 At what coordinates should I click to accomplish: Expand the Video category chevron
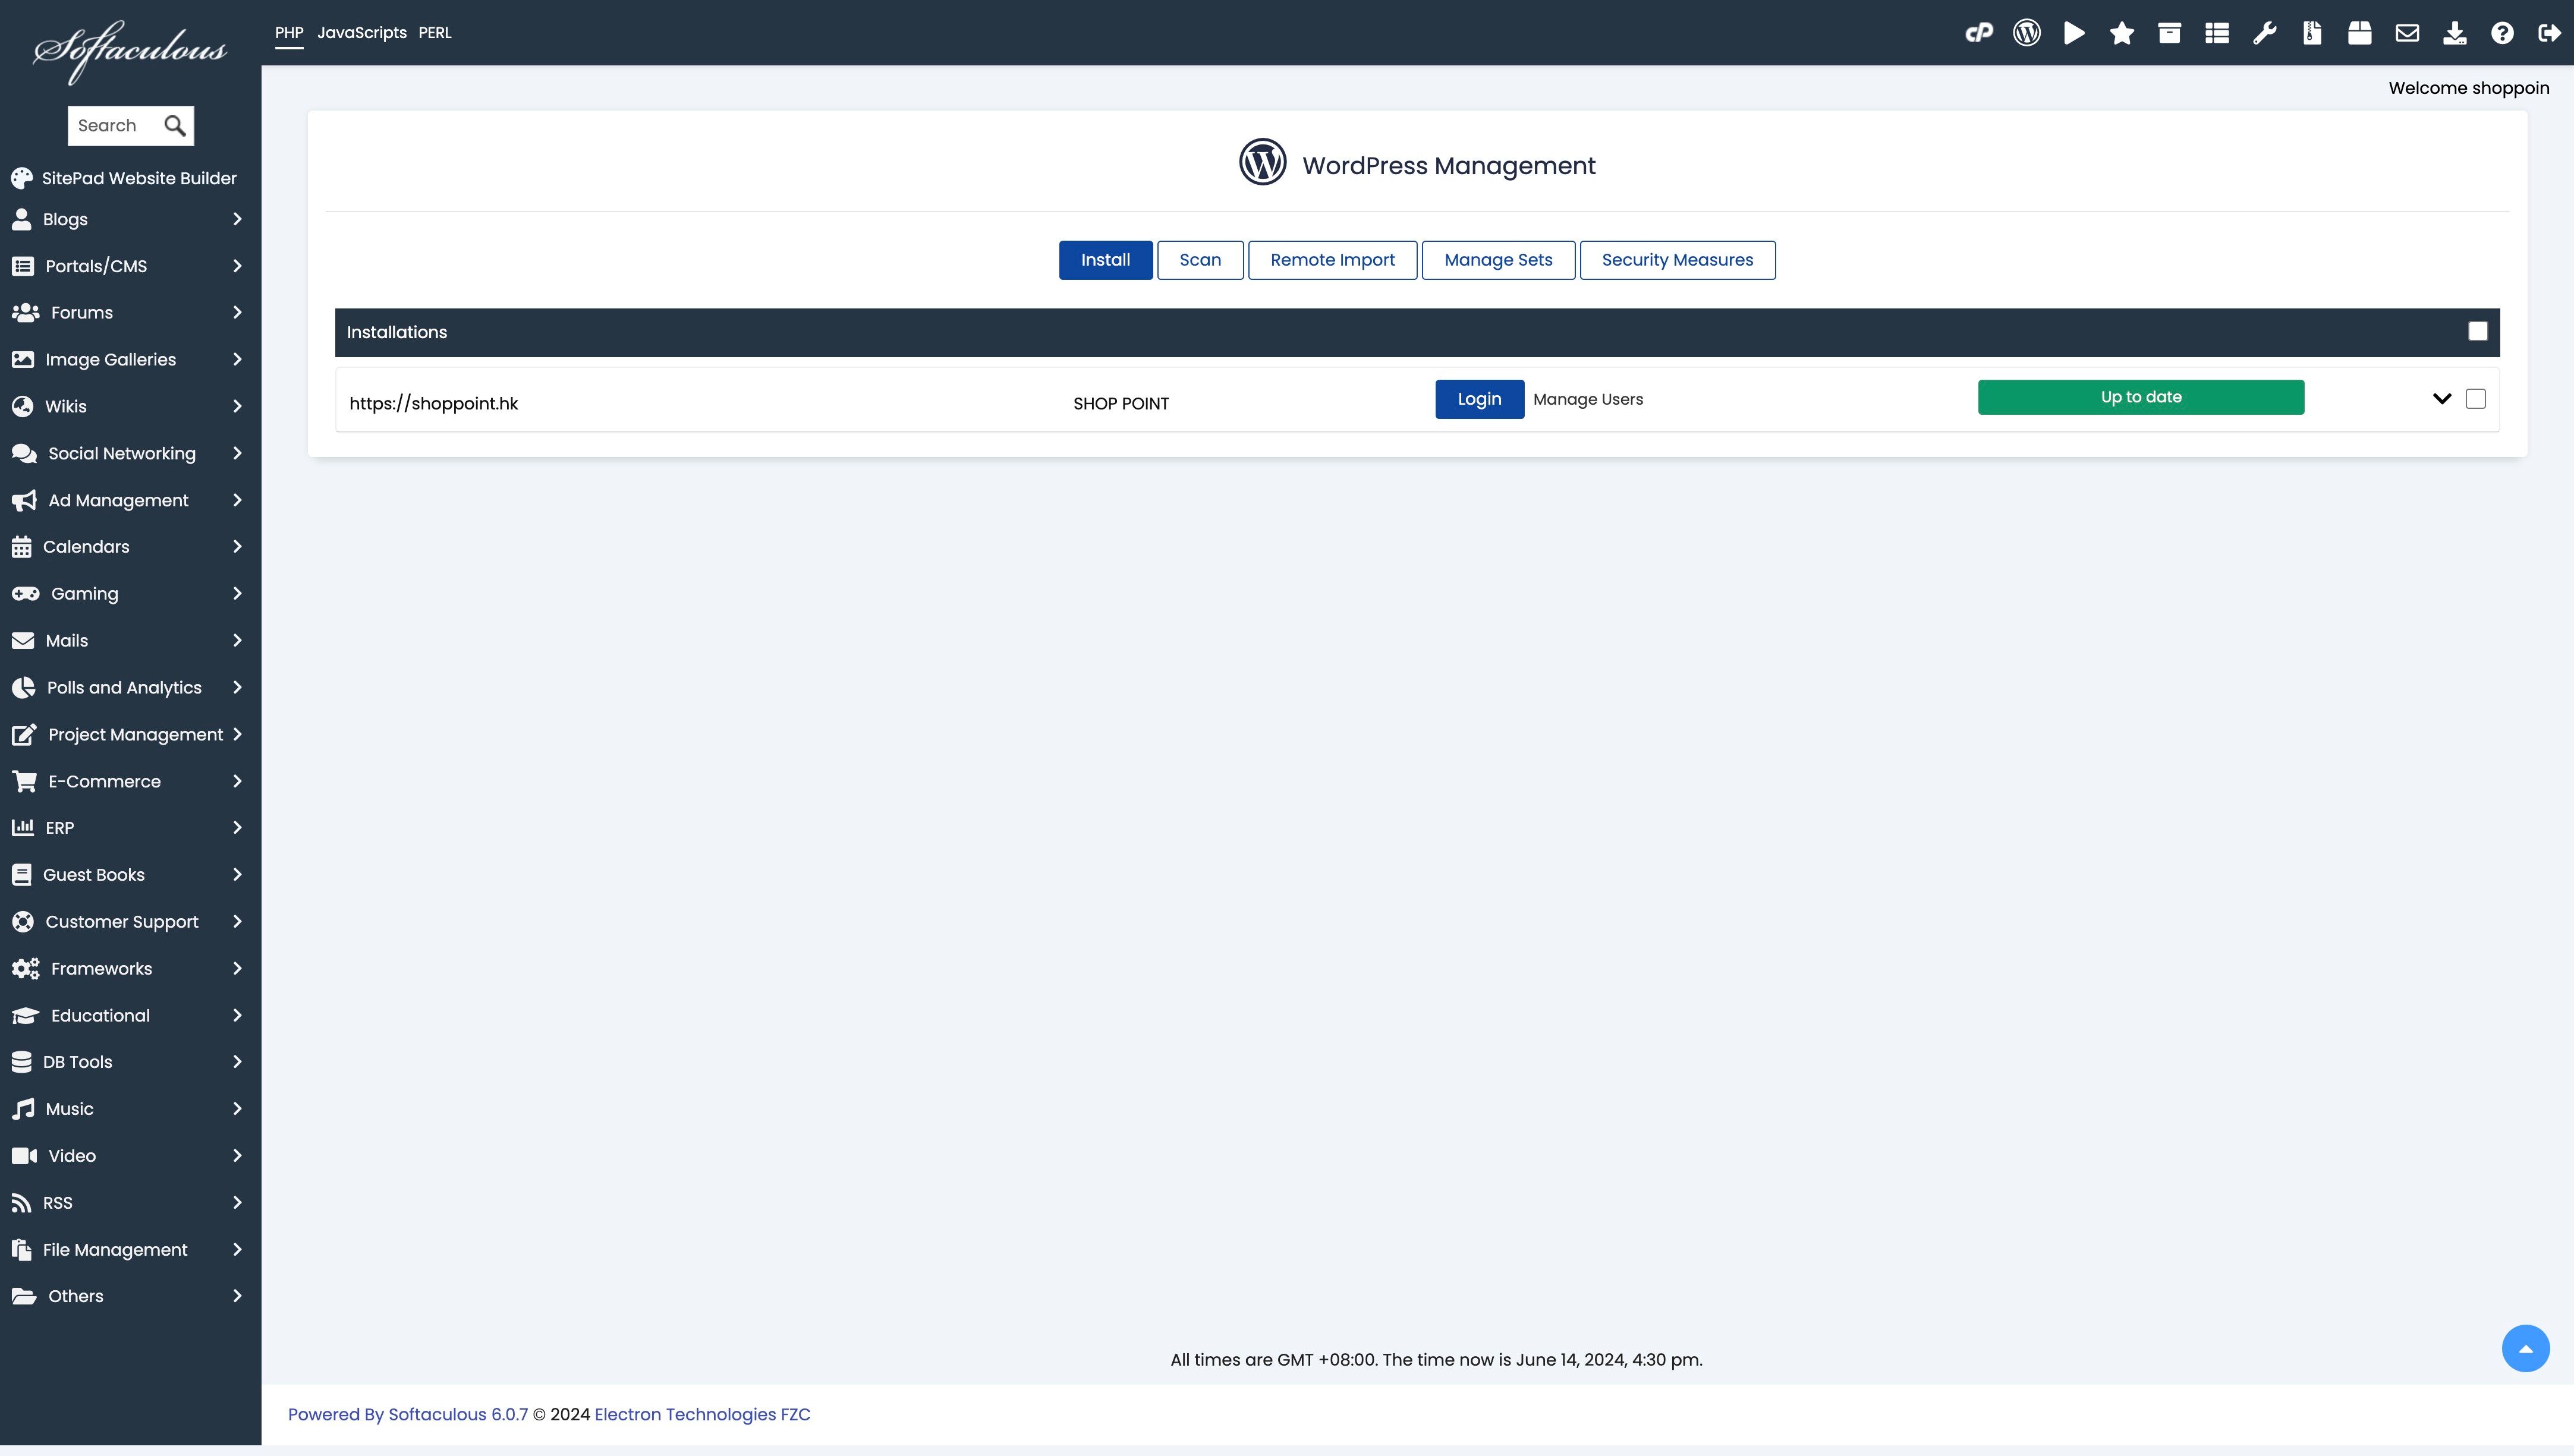click(x=237, y=1156)
